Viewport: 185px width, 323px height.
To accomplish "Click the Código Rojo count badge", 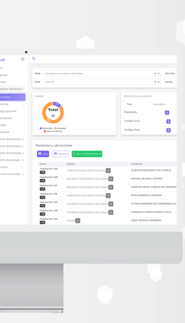I will pyautogui.click(x=169, y=130).
